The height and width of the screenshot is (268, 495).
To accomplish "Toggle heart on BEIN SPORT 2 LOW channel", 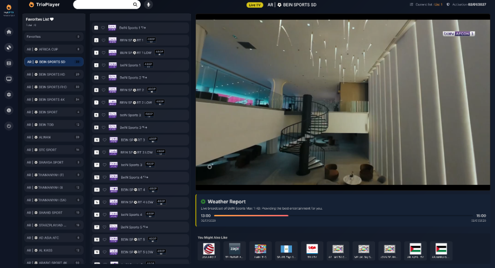I will coord(103,103).
